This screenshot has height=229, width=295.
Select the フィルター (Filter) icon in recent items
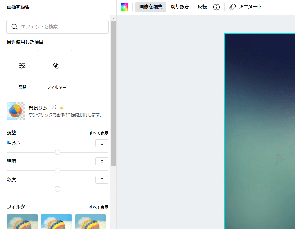56,65
